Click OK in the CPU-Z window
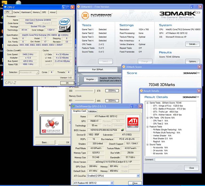The image size is (205, 186). click(x=67, y=83)
